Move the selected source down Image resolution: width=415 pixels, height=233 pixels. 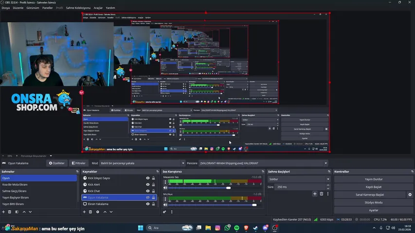tap(111, 212)
